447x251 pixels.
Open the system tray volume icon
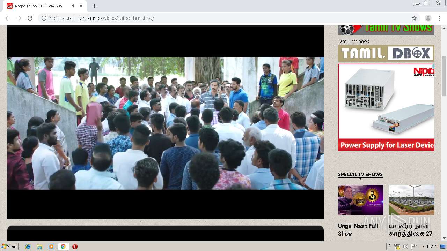(x=405, y=246)
